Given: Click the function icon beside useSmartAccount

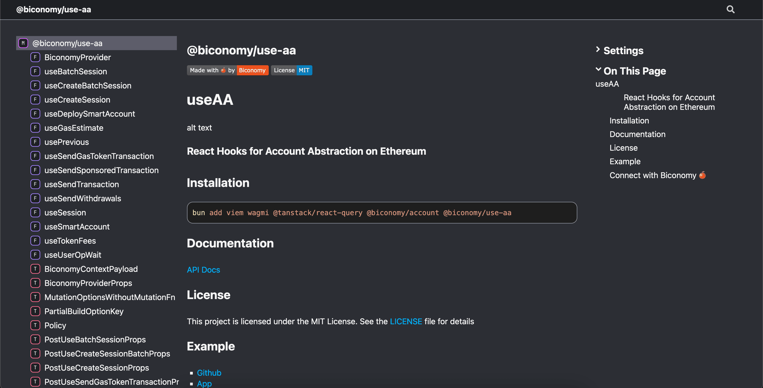Looking at the screenshot, I should [35, 227].
